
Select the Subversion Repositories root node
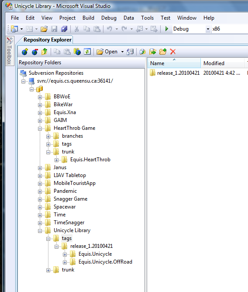[56, 73]
